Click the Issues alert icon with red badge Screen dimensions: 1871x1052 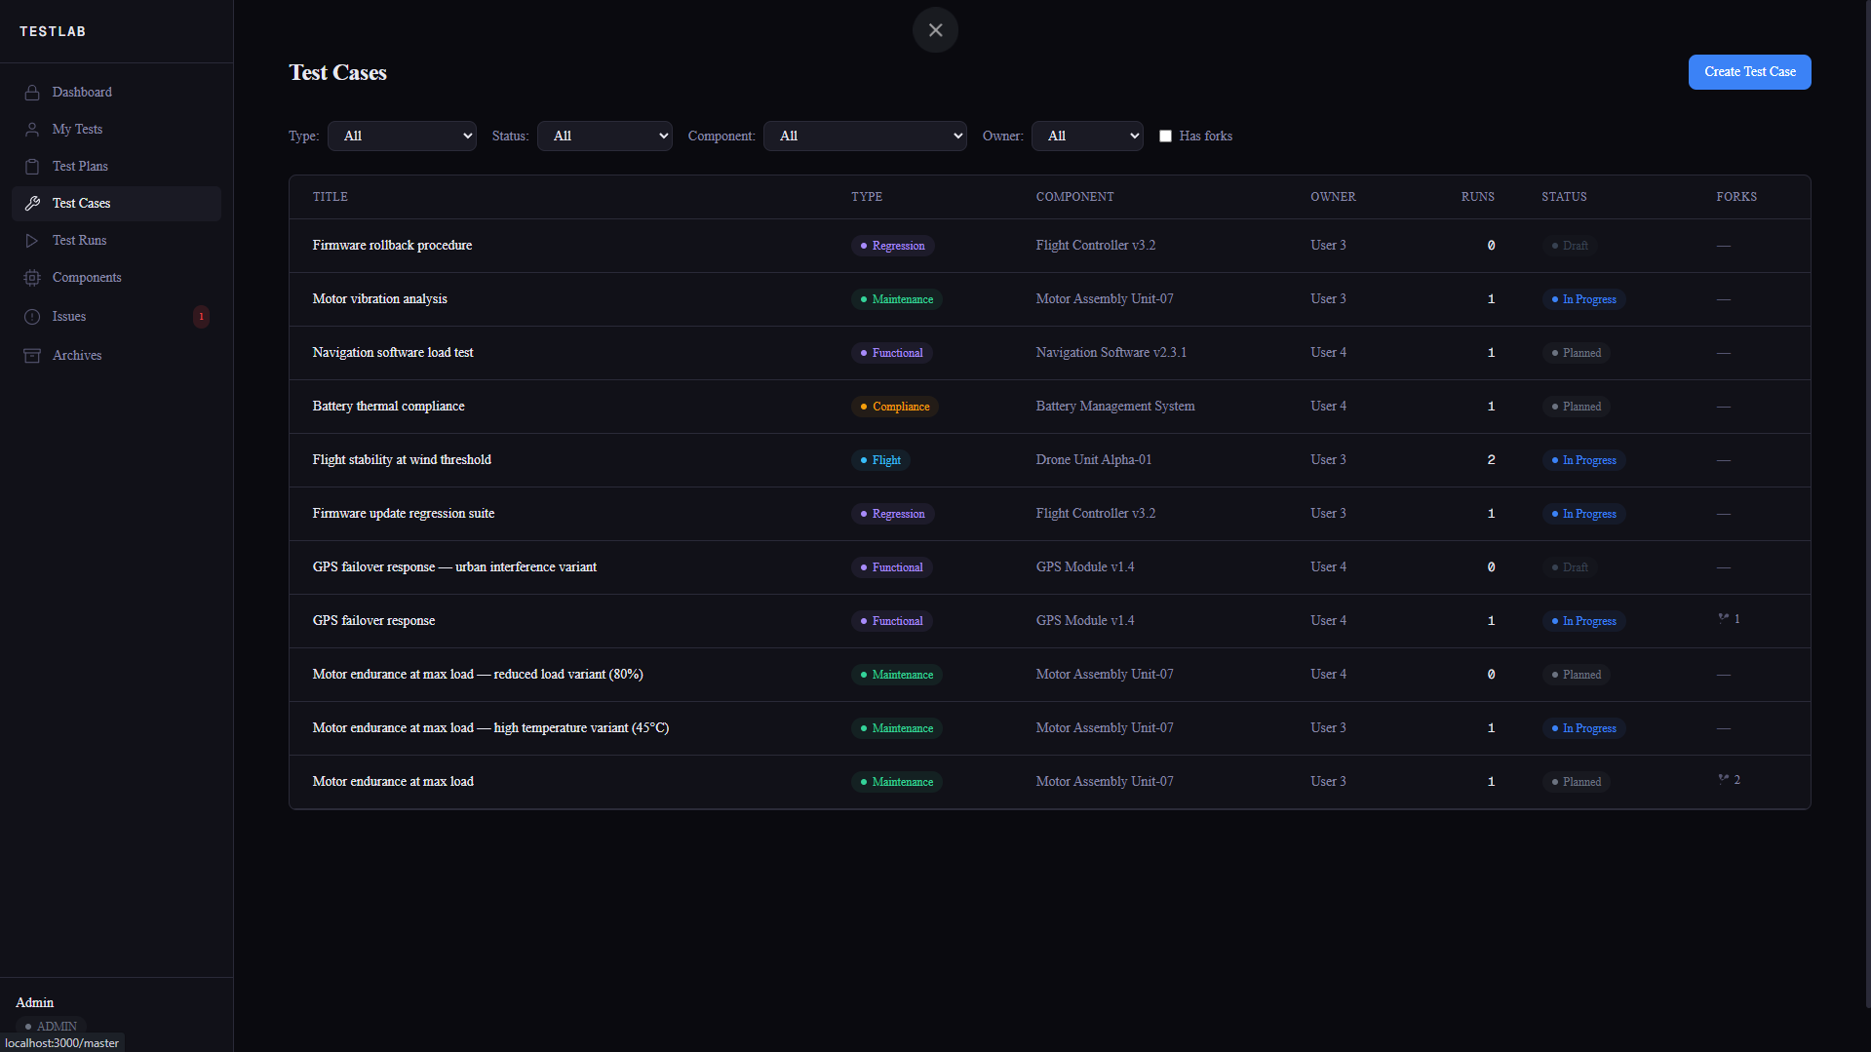tap(32, 316)
